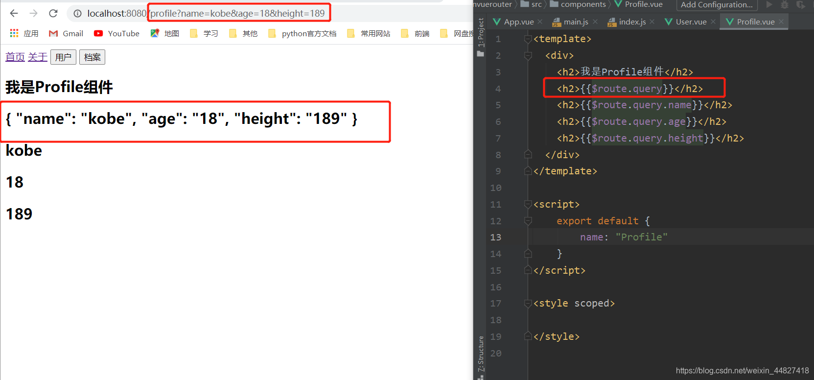The width and height of the screenshot is (814, 380).
Task: Click the IDE Debug bug icon
Action: pyautogui.click(x=785, y=5)
